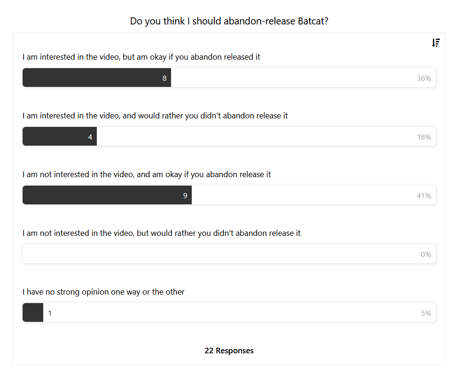Click the short bar with 1 vote
Screen dimensions: 454x374
[33, 312]
